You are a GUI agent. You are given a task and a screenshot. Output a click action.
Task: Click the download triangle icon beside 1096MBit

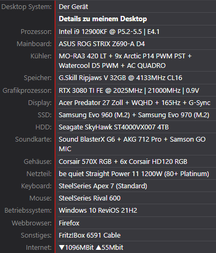[x=62, y=248]
